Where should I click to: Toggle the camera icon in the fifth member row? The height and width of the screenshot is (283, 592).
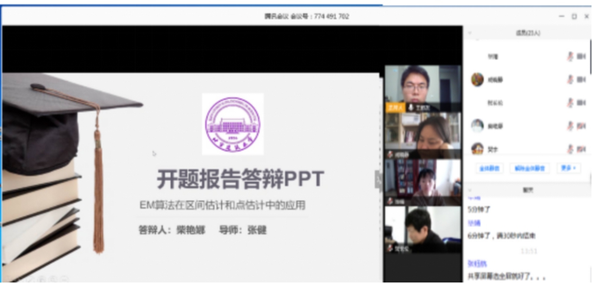(x=581, y=149)
